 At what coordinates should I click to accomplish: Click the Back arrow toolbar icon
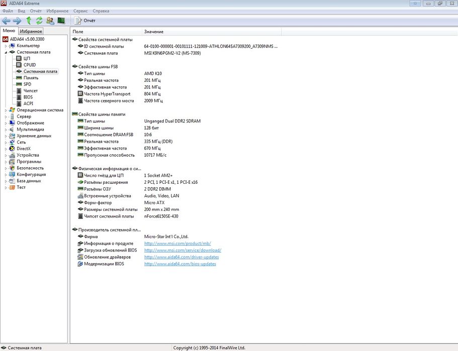point(6,21)
